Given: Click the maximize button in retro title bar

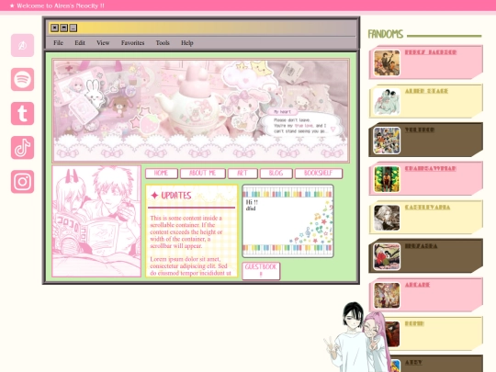Looking at the screenshot, I should (x=63, y=28).
